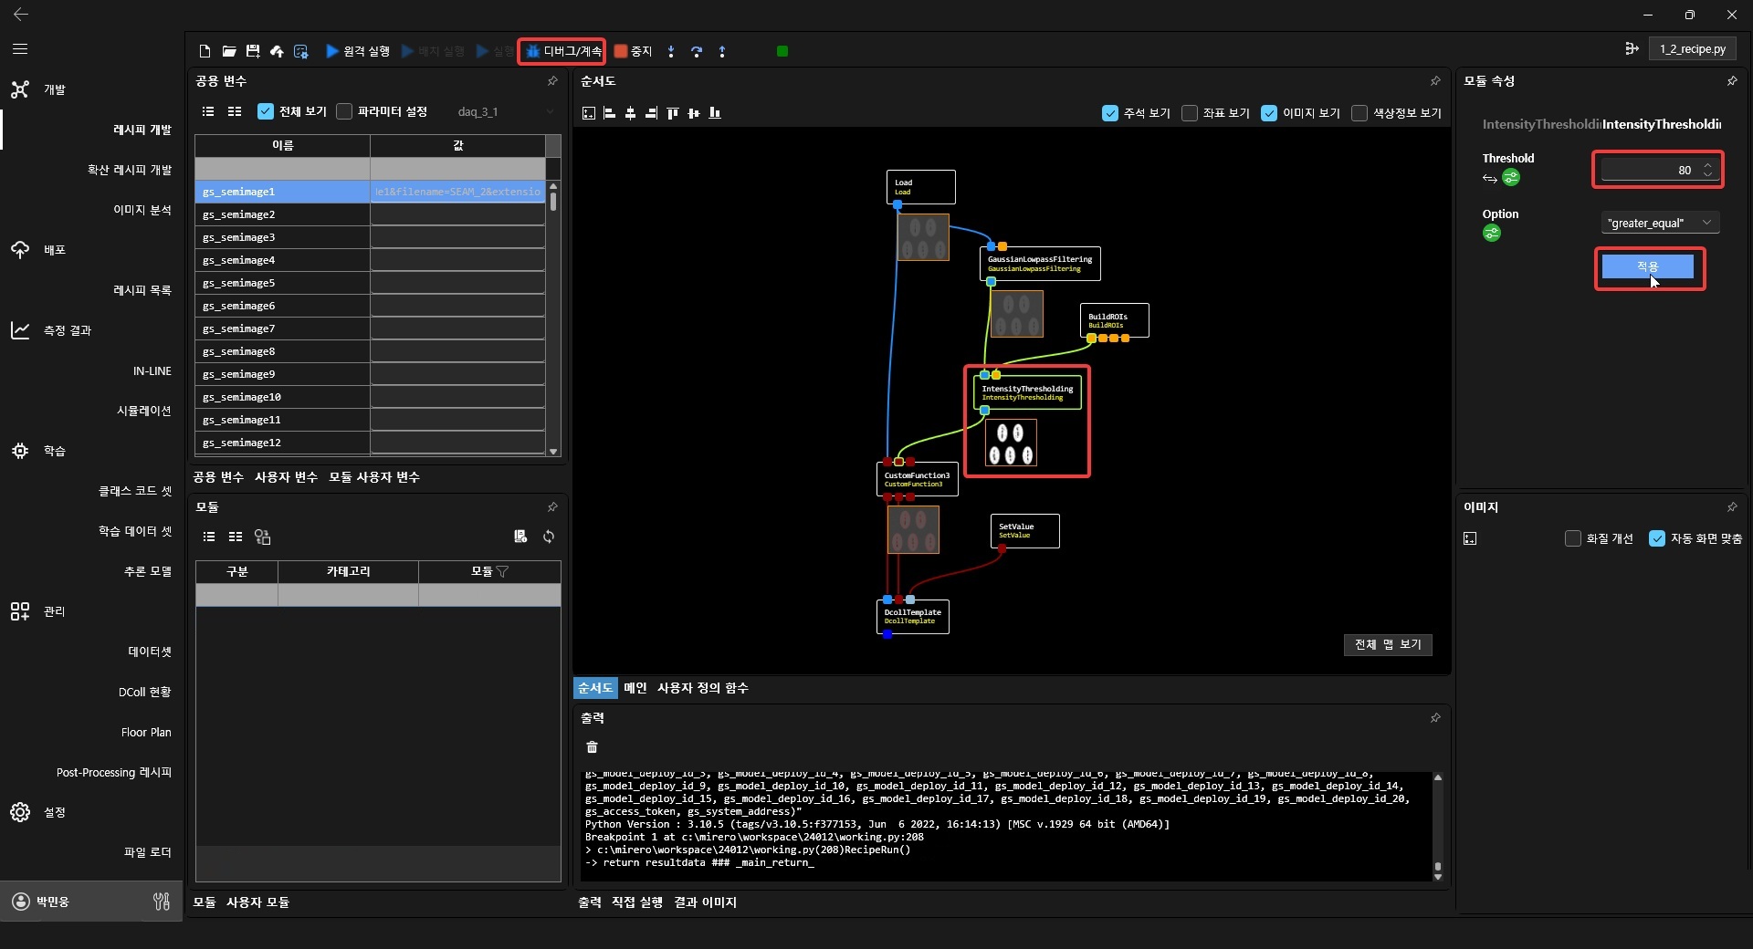The image size is (1753, 949).
Task: Switch to the 사용자 정의 함수 tab
Action: click(x=702, y=688)
